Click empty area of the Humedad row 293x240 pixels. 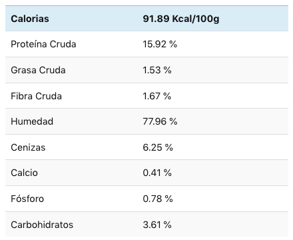click(233, 121)
